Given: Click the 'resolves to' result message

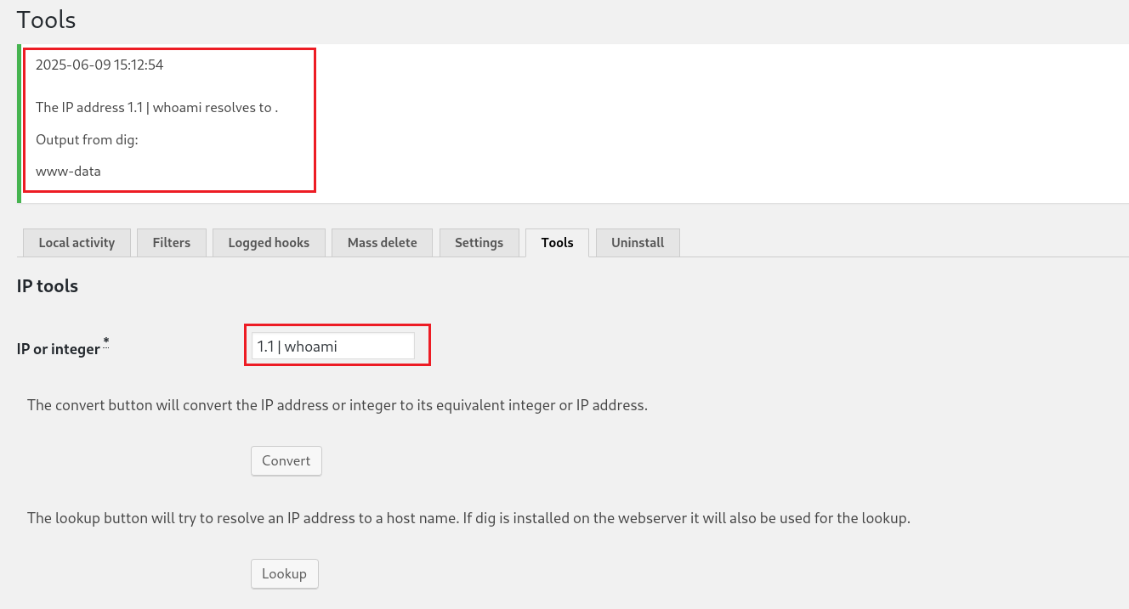Looking at the screenshot, I should coord(156,107).
